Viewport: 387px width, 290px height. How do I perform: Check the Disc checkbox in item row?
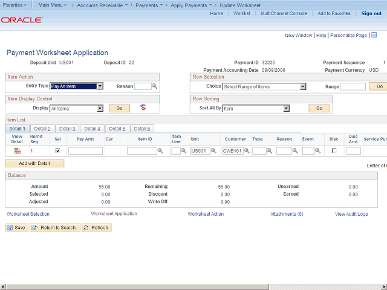[x=334, y=150]
